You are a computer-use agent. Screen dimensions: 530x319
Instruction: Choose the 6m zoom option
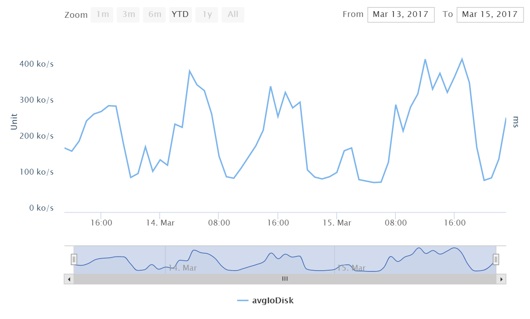154,14
